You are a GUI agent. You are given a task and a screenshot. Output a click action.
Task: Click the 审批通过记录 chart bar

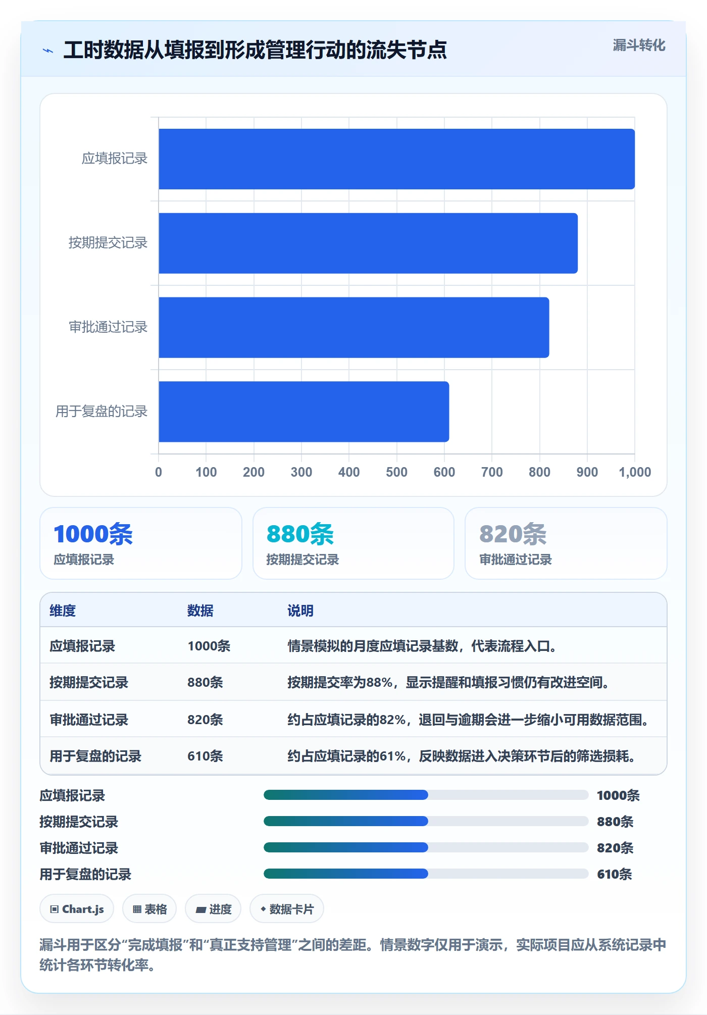(x=353, y=327)
